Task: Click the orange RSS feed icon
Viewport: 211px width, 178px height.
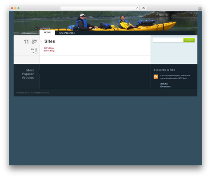Action: click(156, 77)
